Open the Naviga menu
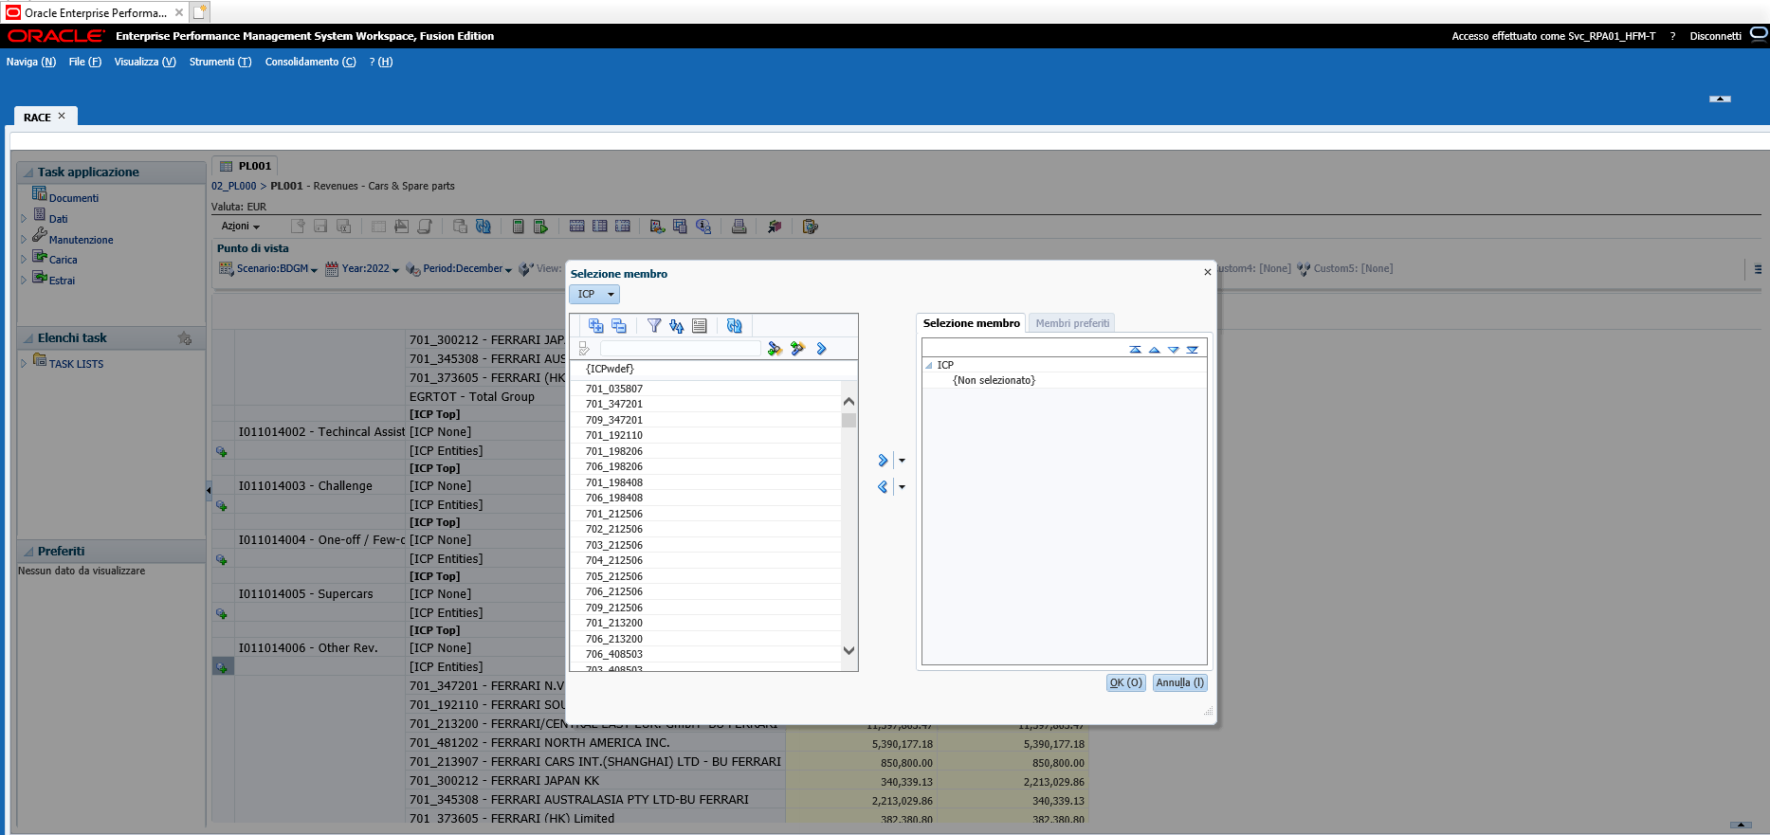Image resolution: width=1770 pixels, height=835 pixels. click(31, 62)
